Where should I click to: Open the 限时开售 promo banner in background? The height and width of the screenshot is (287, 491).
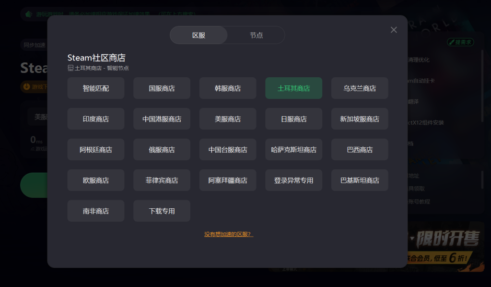coord(446,246)
